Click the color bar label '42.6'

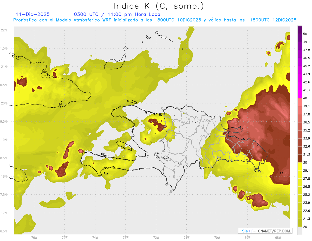(x=307, y=82)
